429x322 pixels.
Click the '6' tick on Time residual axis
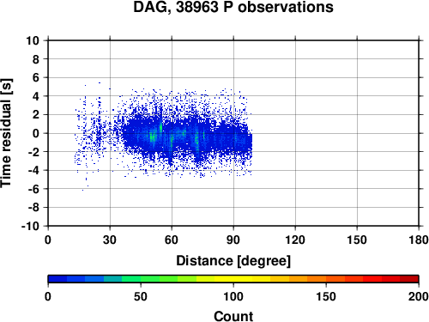[36, 77]
